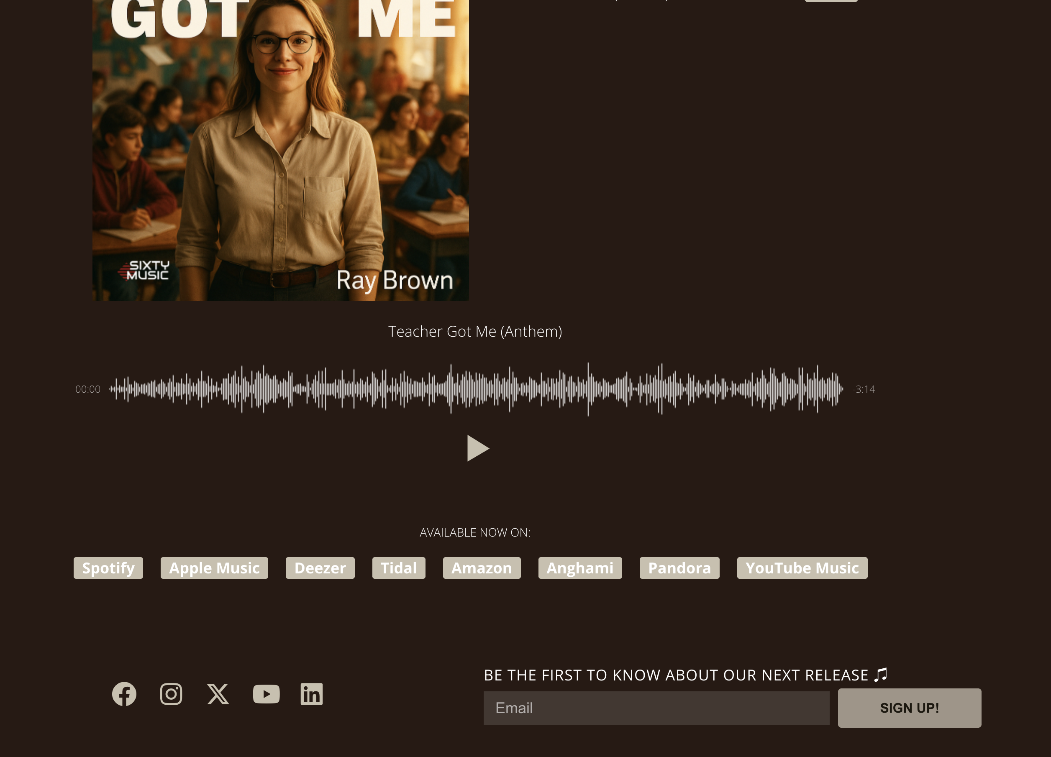Open the Amazon streaming link
Screen dimensions: 1051x757
pos(482,568)
